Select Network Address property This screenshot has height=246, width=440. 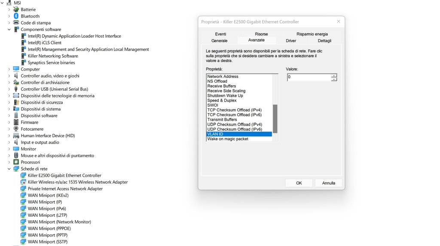tap(239, 77)
